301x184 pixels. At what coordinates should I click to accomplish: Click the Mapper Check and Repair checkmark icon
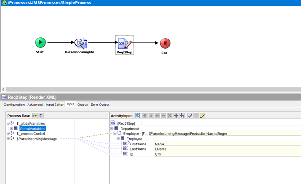pyautogui.click(x=190, y=116)
